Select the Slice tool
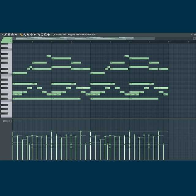This screenshot has height=196, width=196. click(x=38, y=35)
